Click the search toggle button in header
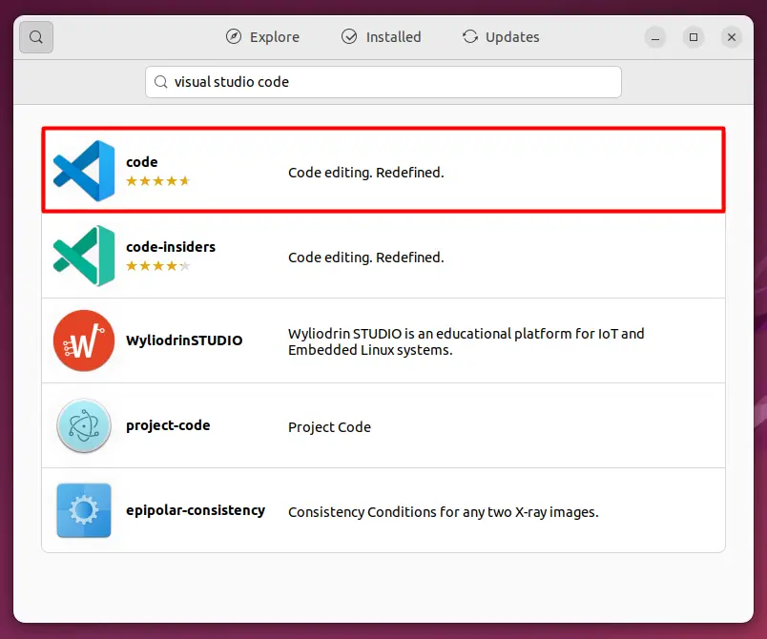This screenshot has width=767, height=639. (x=36, y=37)
